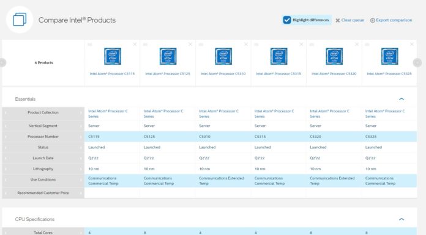
Task: Click the Recommended Customer Price row label
Action: coord(43,193)
